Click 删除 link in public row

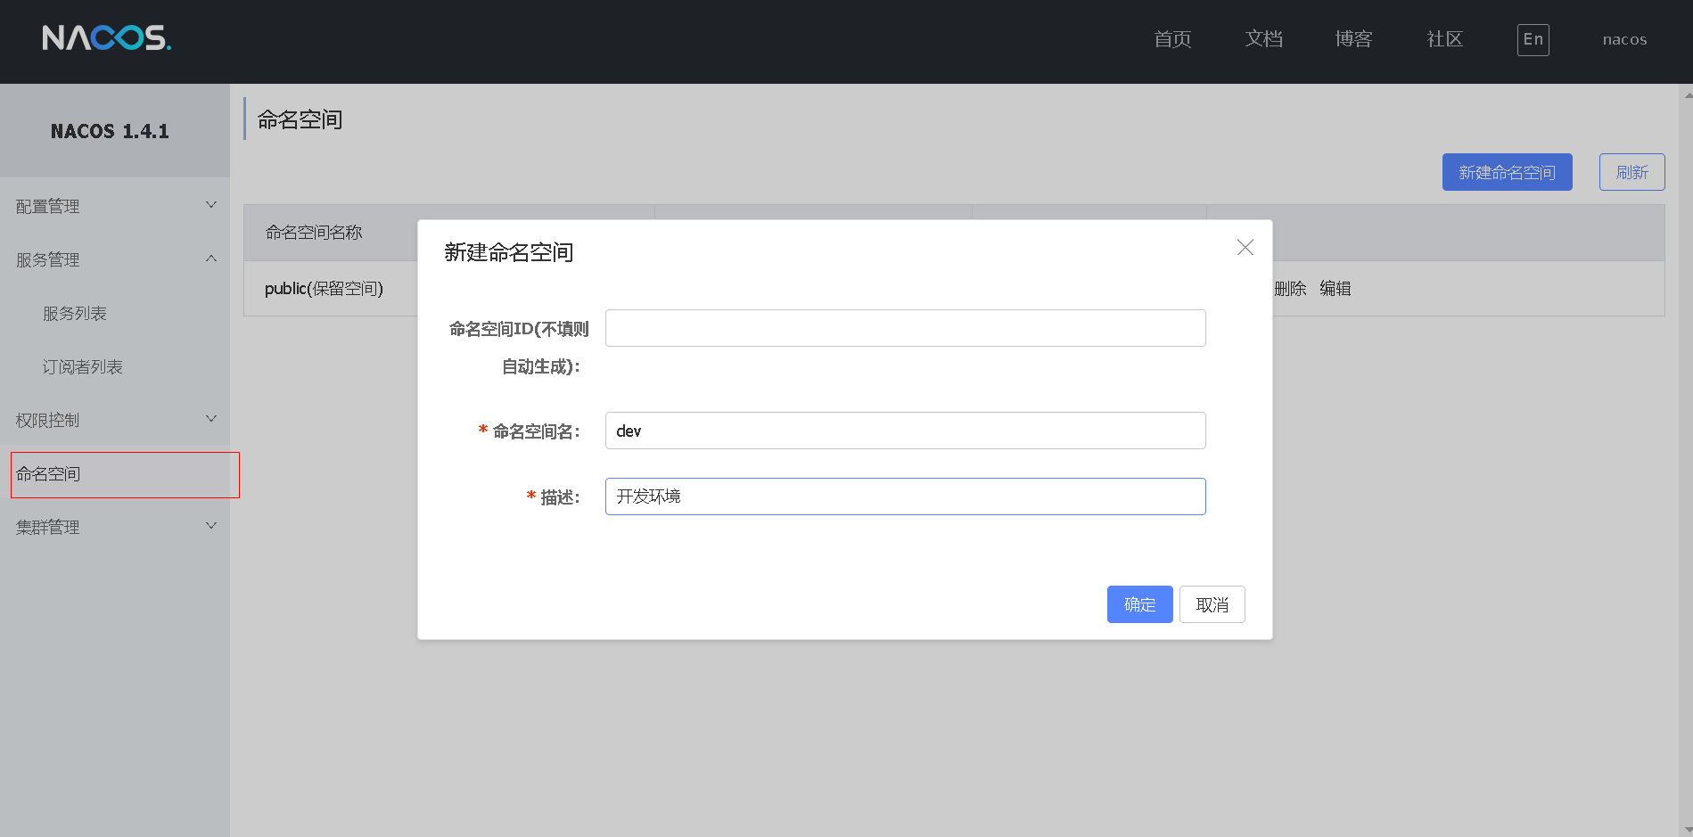pyautogui.click(x=1290, y=289)
